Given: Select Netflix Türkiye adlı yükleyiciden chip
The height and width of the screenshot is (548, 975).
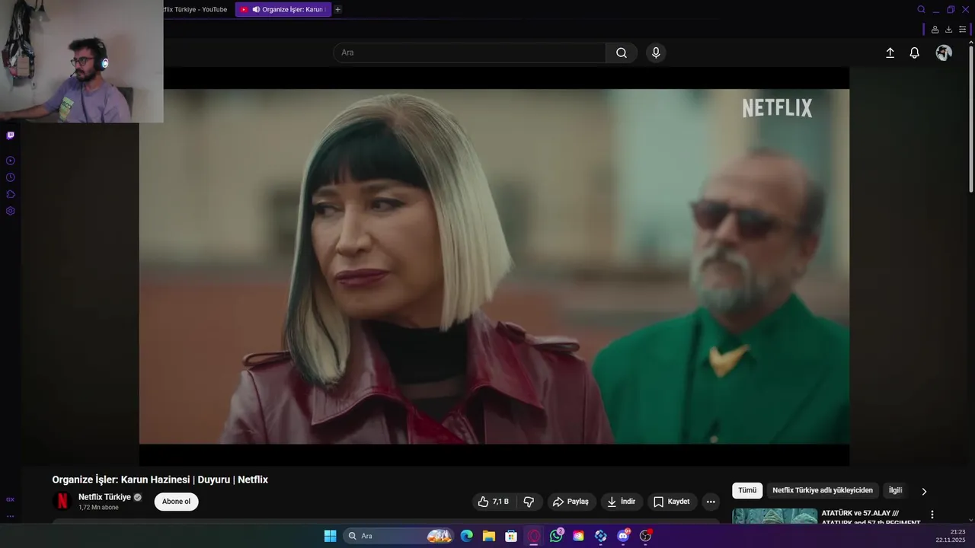Looking at the screenshot, I should click(x=823, y=491).
